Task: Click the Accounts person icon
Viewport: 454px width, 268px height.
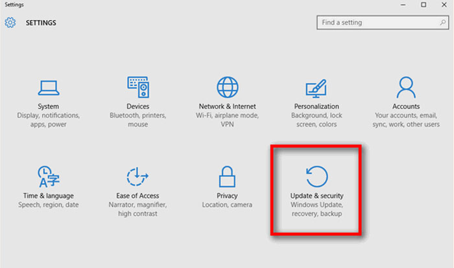Action: pos(406,87)
